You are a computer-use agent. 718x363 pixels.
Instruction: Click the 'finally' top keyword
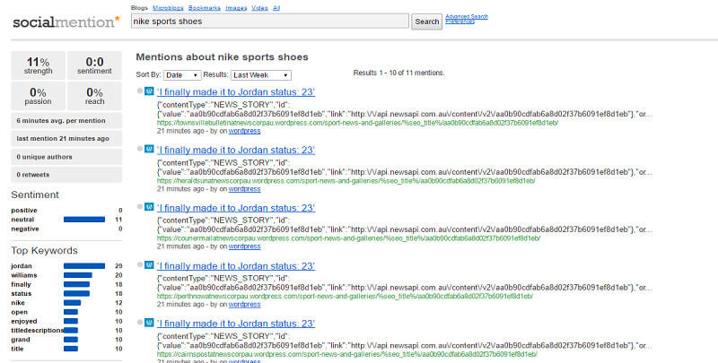[x=21, y=284]
